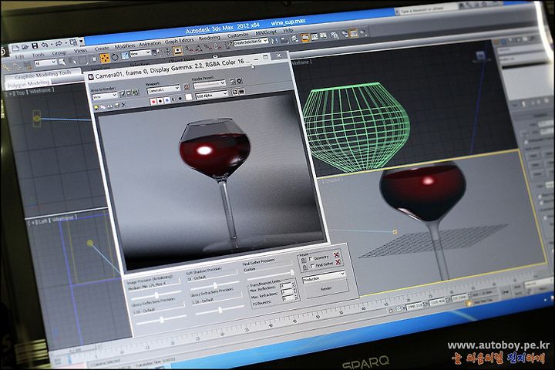
Task: Open the Schematic View toolbar icon
Action: pyautogui.click(x=324, y=36)
